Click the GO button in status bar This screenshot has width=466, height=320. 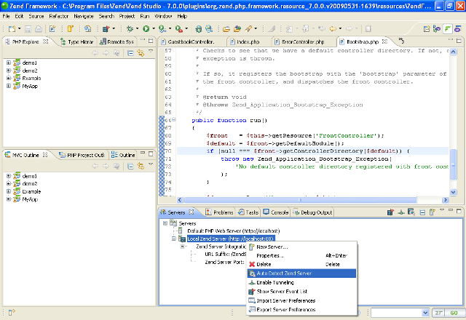[454, 313]
